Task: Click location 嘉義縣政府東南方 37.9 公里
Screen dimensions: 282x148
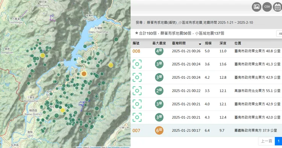Action: click(256, 131)
